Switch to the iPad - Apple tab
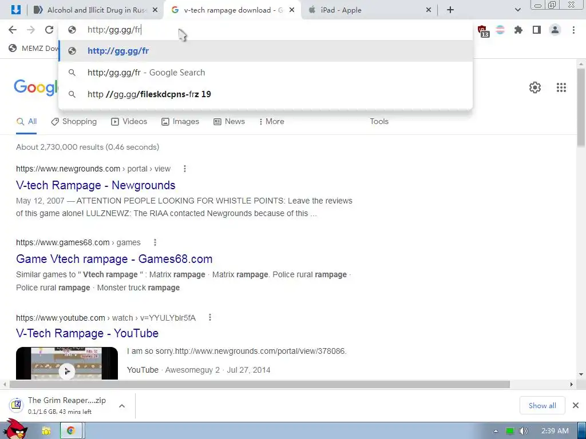 tap(368, 10)
